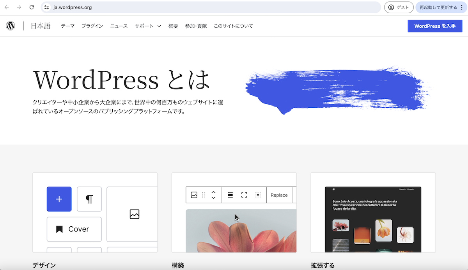This screenshot has width=468, height=270.
Task: Click the Cover block button
Action: click(x=74, y=229)
